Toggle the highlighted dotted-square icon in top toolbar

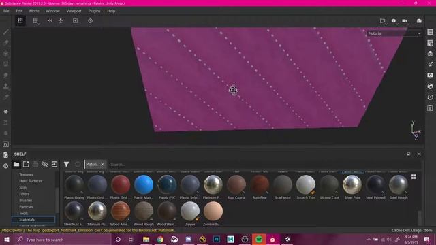[x=20, y=21]
